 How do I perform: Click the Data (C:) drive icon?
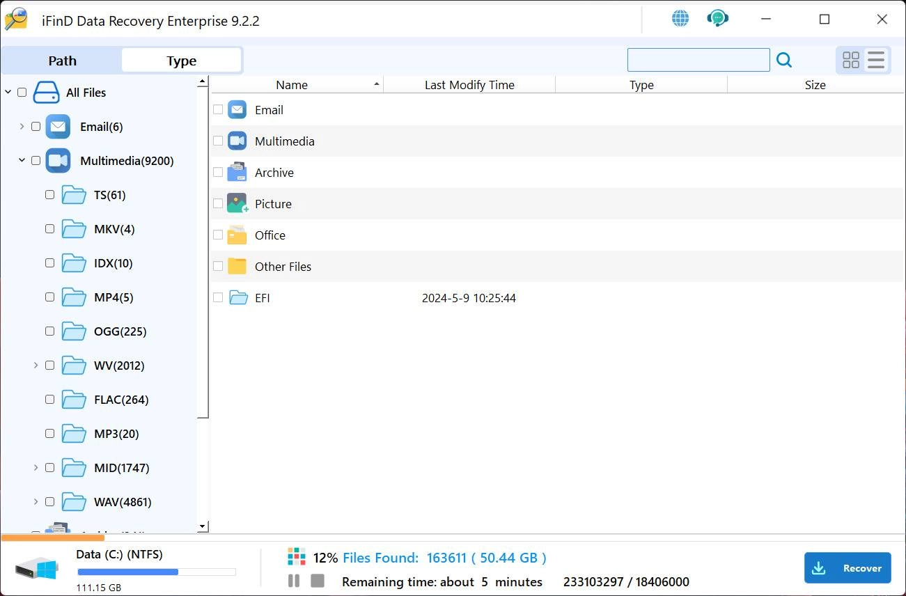point(37,567)
